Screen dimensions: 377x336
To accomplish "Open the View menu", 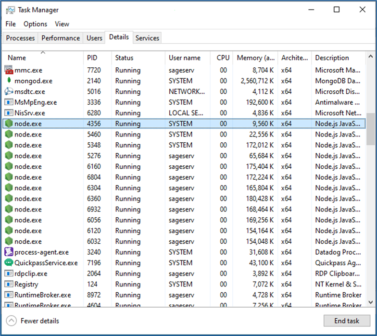I will click(62, 24).
